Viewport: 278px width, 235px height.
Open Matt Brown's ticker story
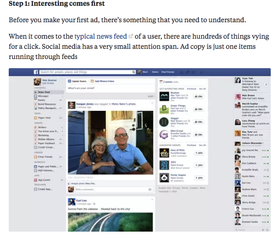coord(252,97)
